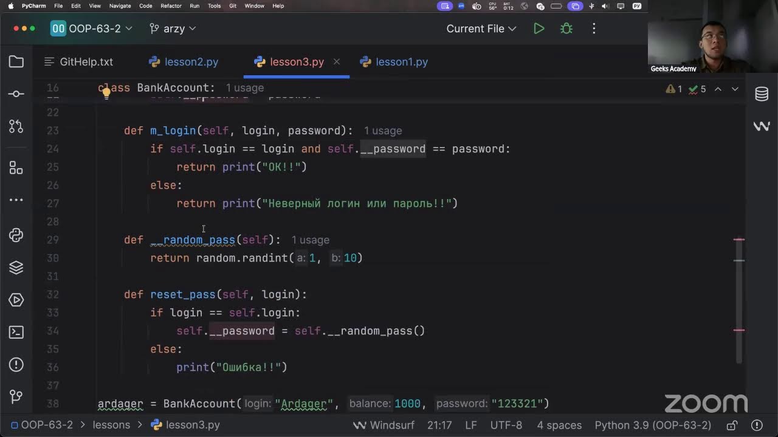Screen dimensions: 778x437
Task: Open the Git menu
Action: (x=233, y=6)
